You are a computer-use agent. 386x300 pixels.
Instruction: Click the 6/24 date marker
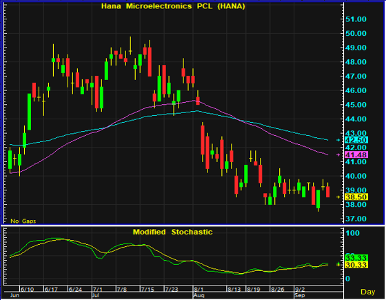pyautogui.click(x=75, y=290)
